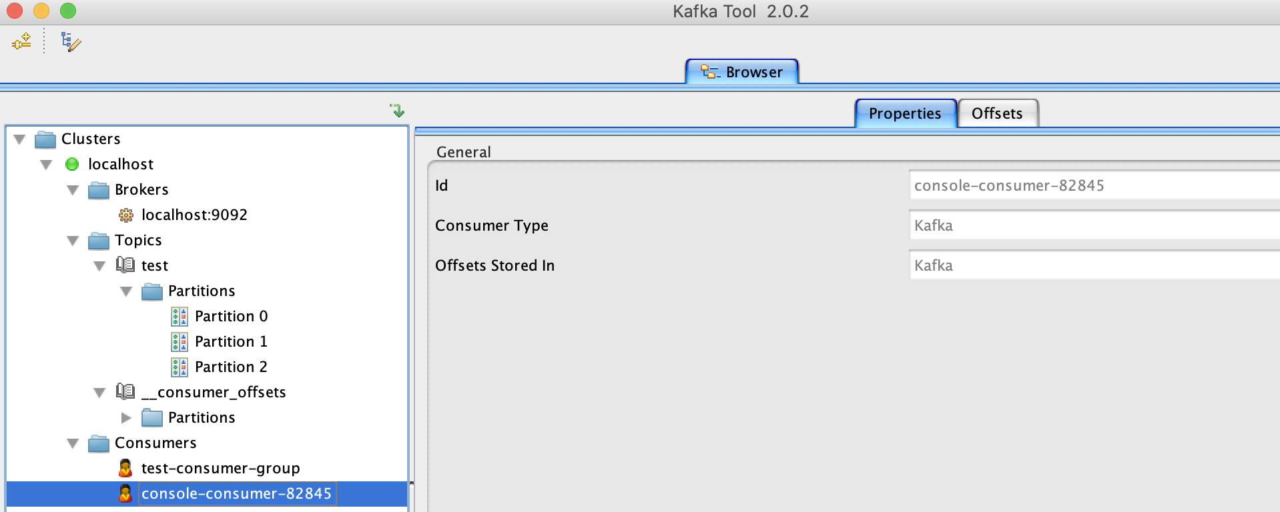This screenshot has width=1280, height=512.
Task: Collapse the Topics node
Action: [73, 241]
